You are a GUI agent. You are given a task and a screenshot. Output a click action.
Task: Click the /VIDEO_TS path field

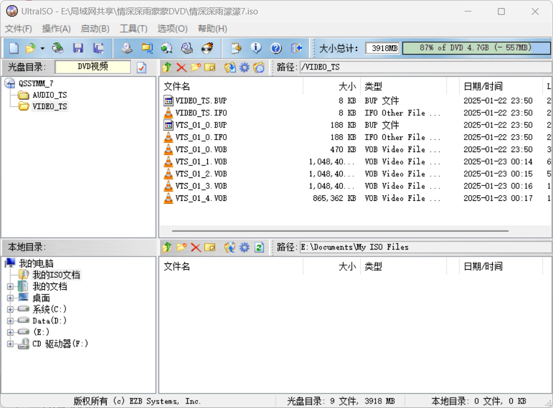(x=426, y=67)
